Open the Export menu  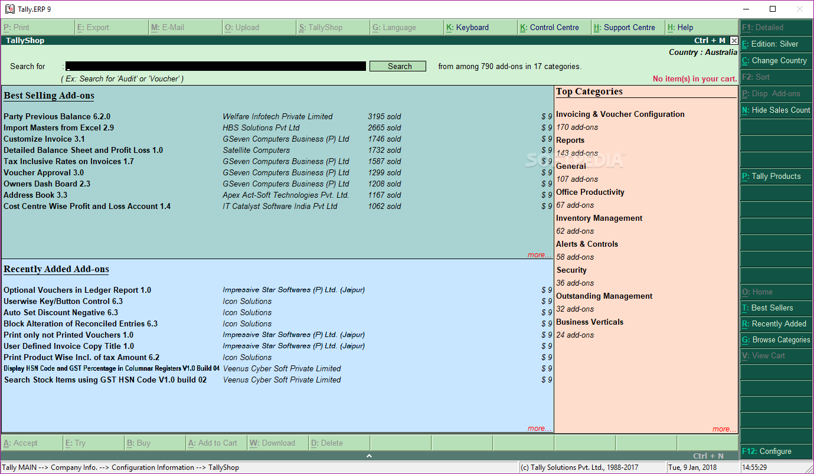[x=112, y=27]
